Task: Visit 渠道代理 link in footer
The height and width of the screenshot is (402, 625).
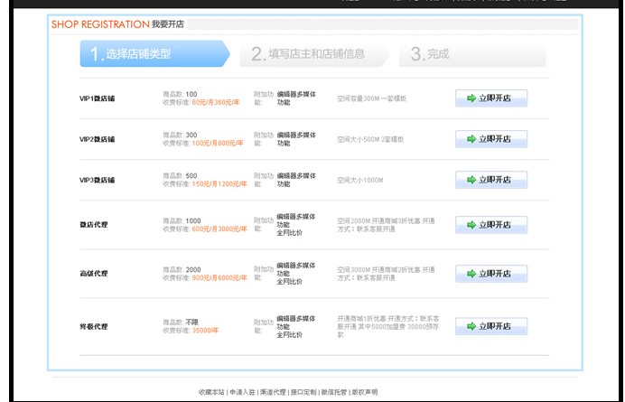Action: (273, 392)
